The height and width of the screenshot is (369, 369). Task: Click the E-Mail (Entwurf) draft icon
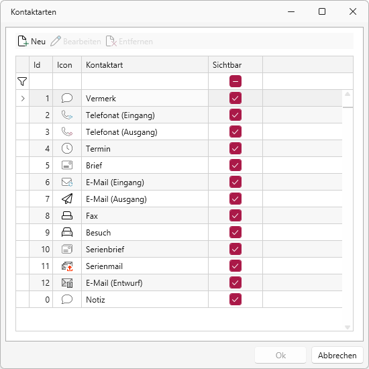click(x=67, y=283)
